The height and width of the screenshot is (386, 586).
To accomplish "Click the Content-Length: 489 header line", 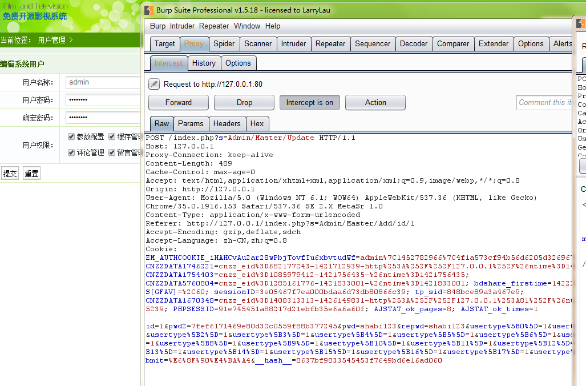I will tap(189, 163).
